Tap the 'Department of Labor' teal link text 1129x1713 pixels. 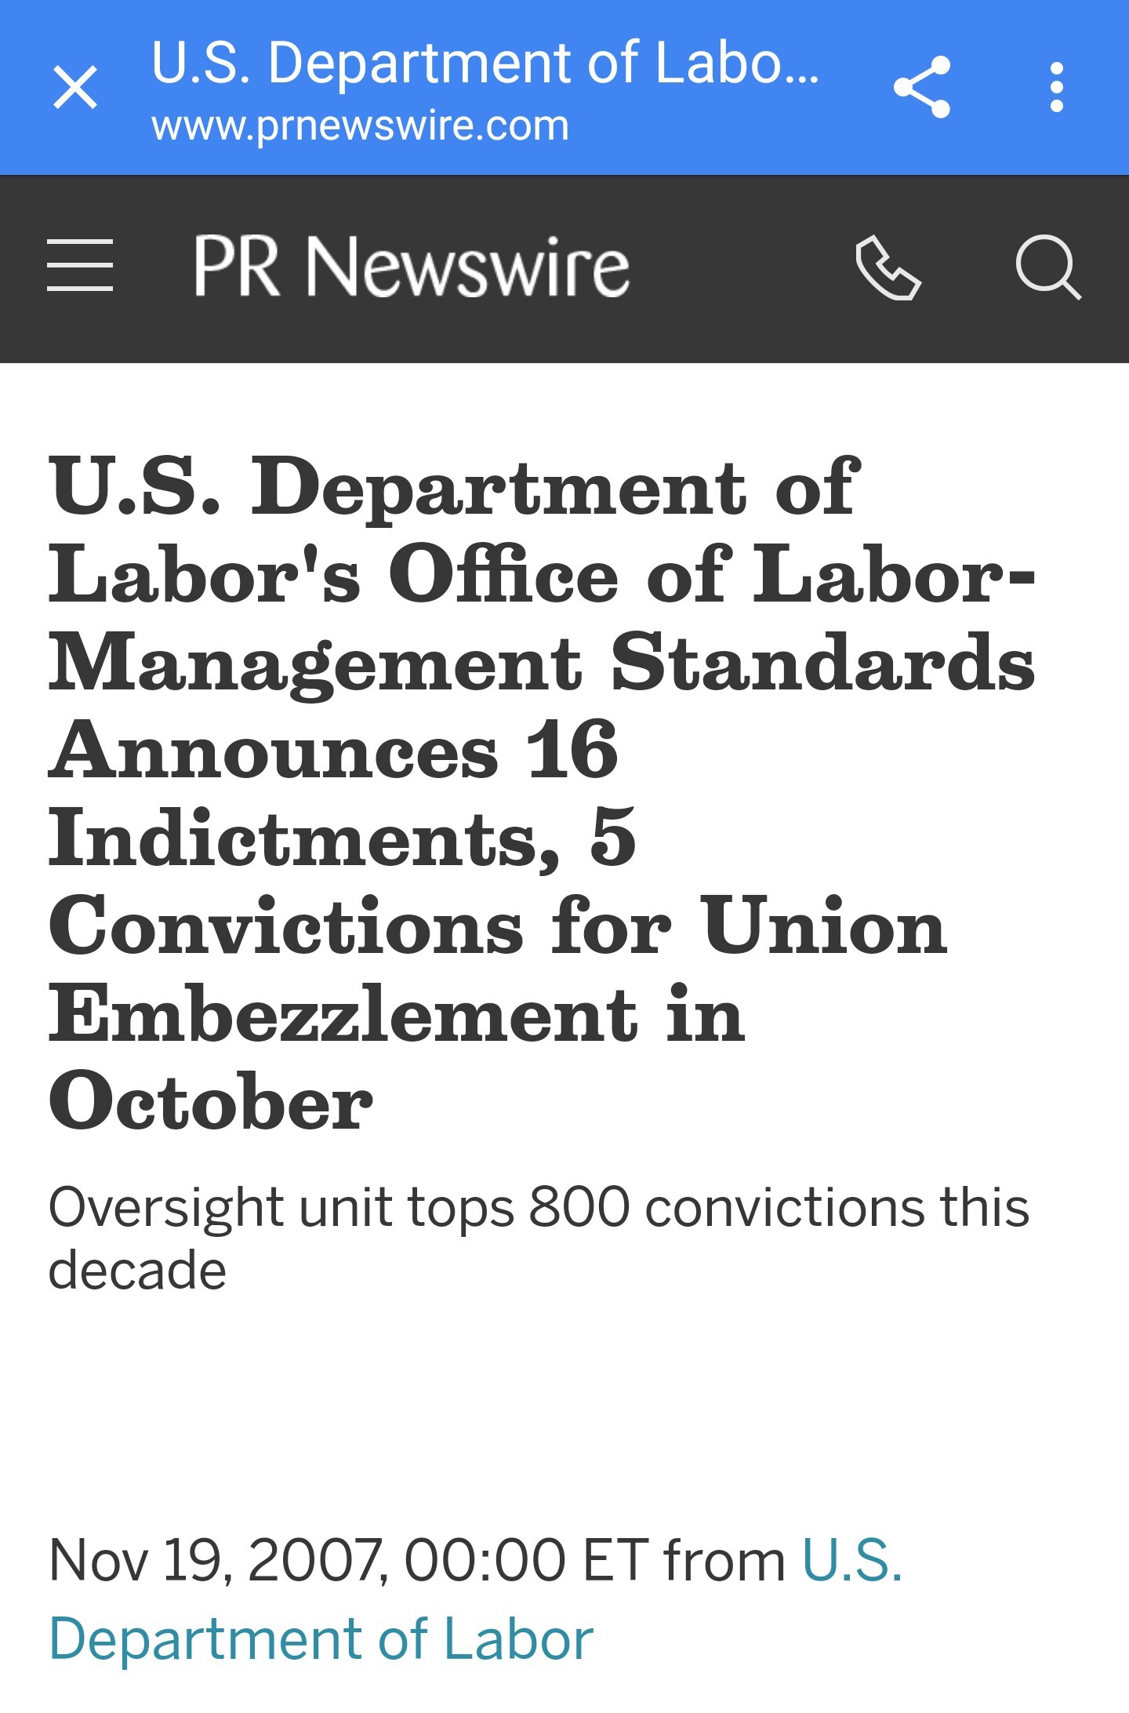[x=321, y=1638]
